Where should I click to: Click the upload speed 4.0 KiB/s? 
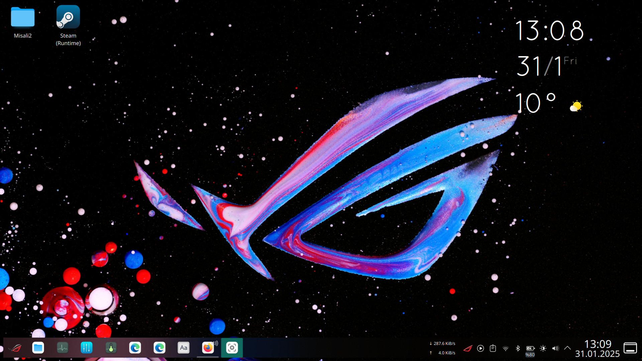(442, 353)
